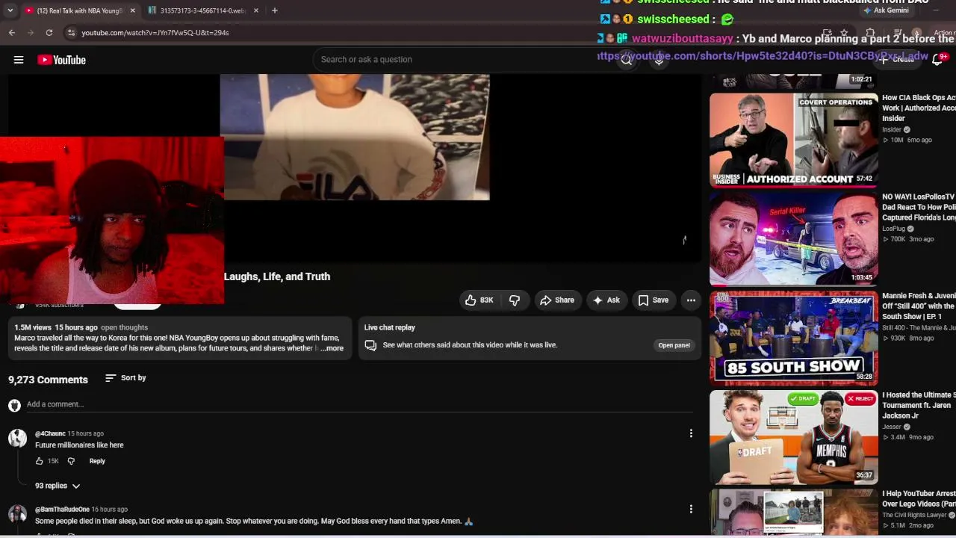Open the LosPollos channel name

[893, 229]
